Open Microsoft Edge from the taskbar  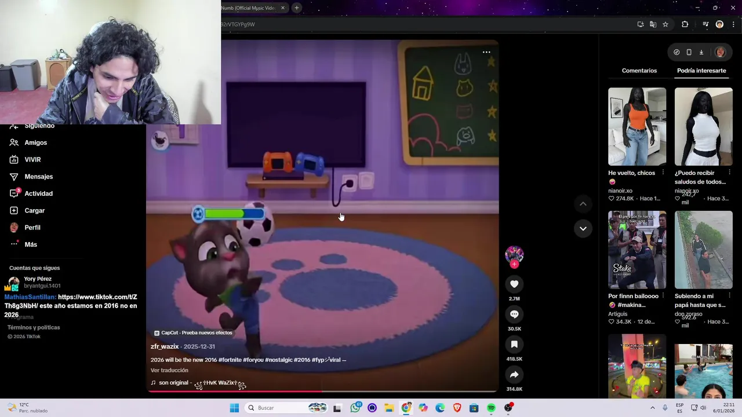pyautogui.click(x=440, y=408)
